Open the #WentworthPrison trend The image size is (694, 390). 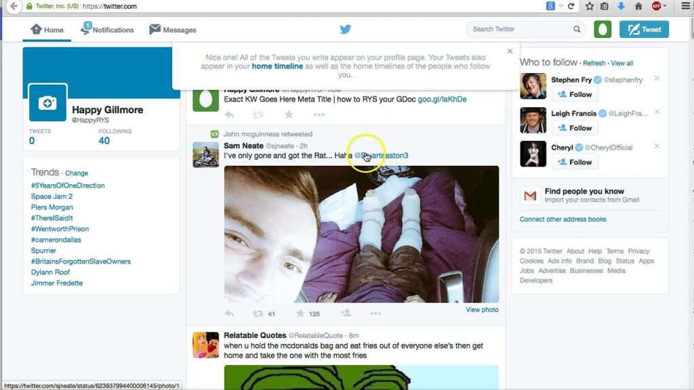pyautogui.click(x=60, y=229)
